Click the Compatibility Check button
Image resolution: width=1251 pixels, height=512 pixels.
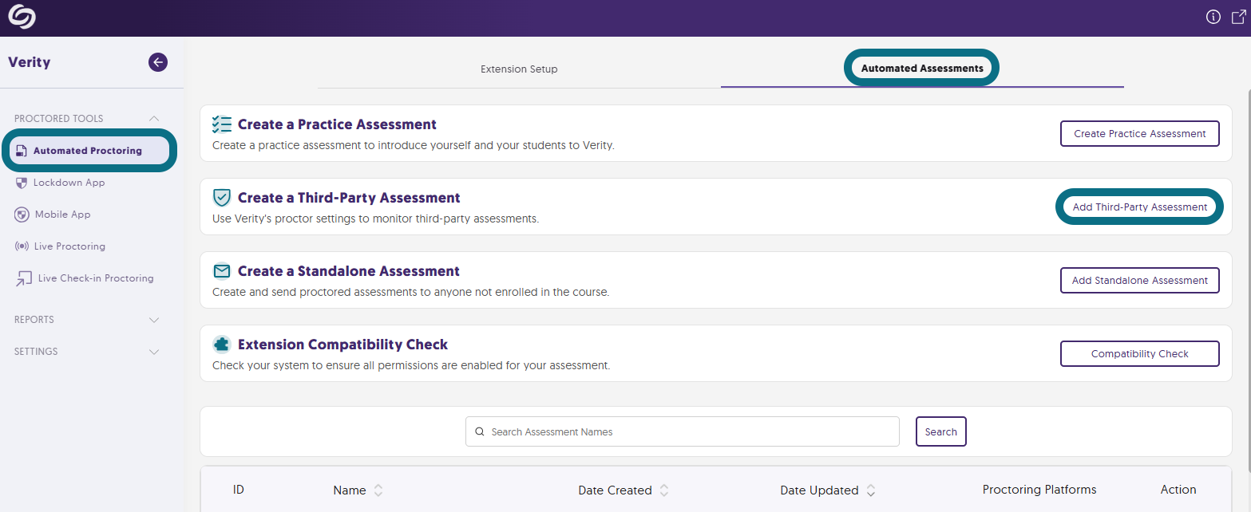(x=1139, y=354)
